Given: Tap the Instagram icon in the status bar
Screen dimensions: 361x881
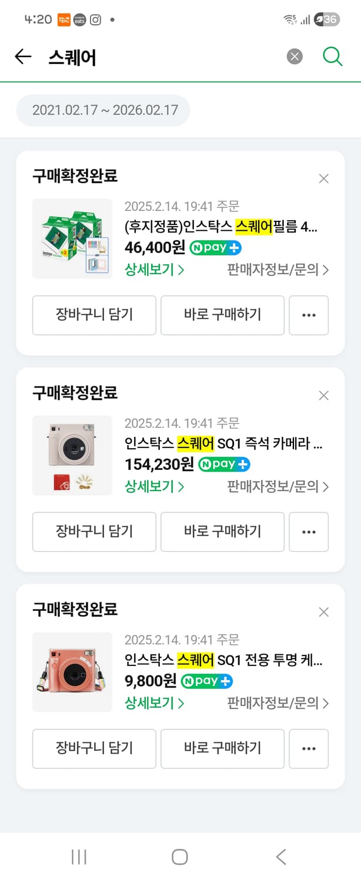Looking at the screenshot, I should (x=96, y=19).
